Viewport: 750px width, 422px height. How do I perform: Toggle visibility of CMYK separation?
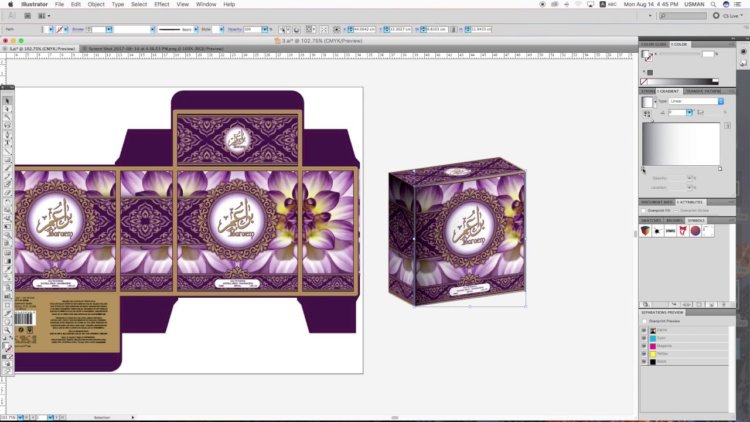point(644,331)
